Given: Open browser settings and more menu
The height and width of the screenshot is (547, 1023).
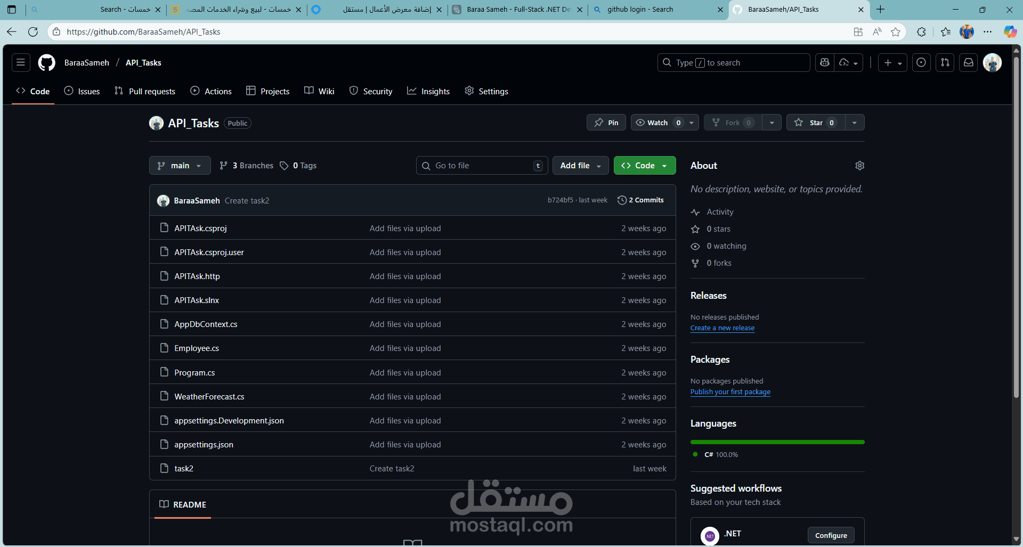Looking at the screenshot, I should click(x=988, y=32).
